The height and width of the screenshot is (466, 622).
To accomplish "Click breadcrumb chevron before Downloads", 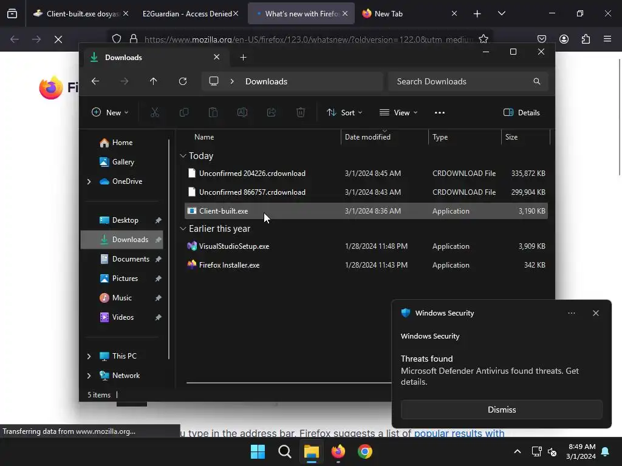I will [232, 81].
